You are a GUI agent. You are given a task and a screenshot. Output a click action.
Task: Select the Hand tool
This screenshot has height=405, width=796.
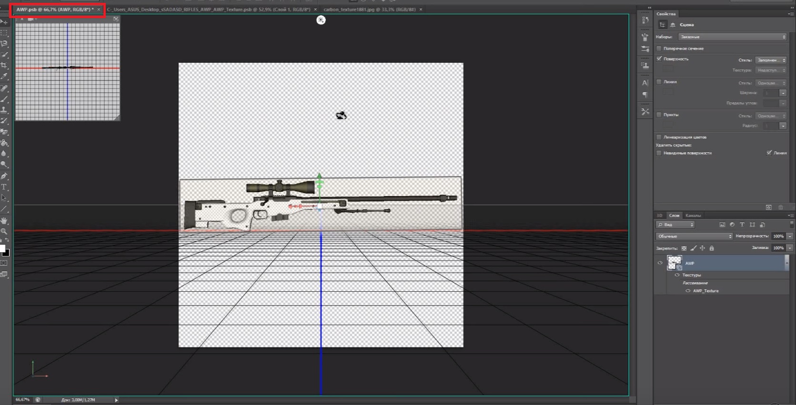tap(4, 220)
